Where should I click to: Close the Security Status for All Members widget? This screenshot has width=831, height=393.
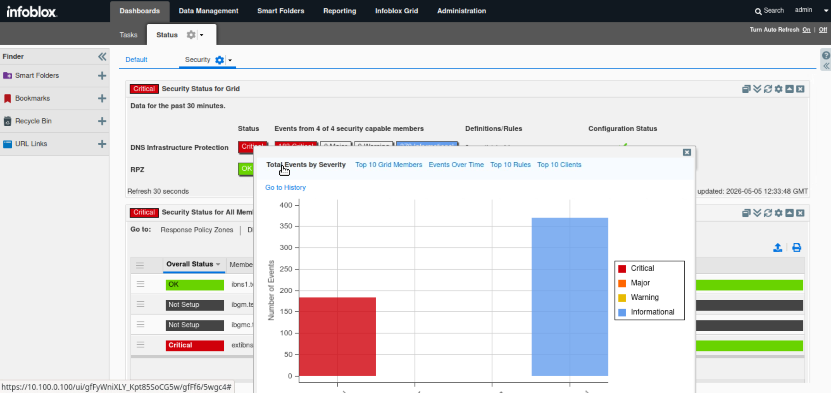(x=800, y=213)
